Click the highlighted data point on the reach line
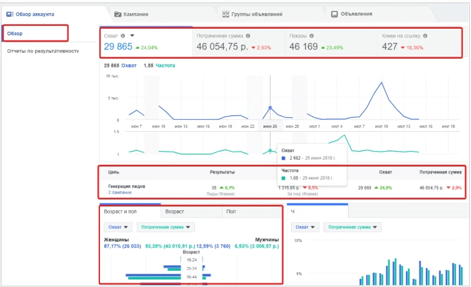Viewport: 471px width, 287px height. pos(270,108)
